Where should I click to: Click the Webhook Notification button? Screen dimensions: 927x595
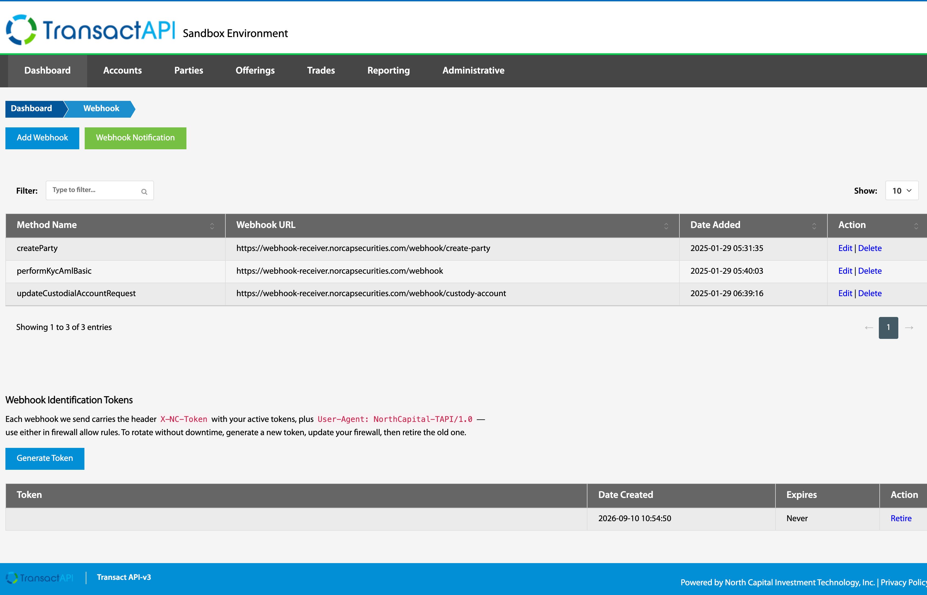click(x=135, y=138)
